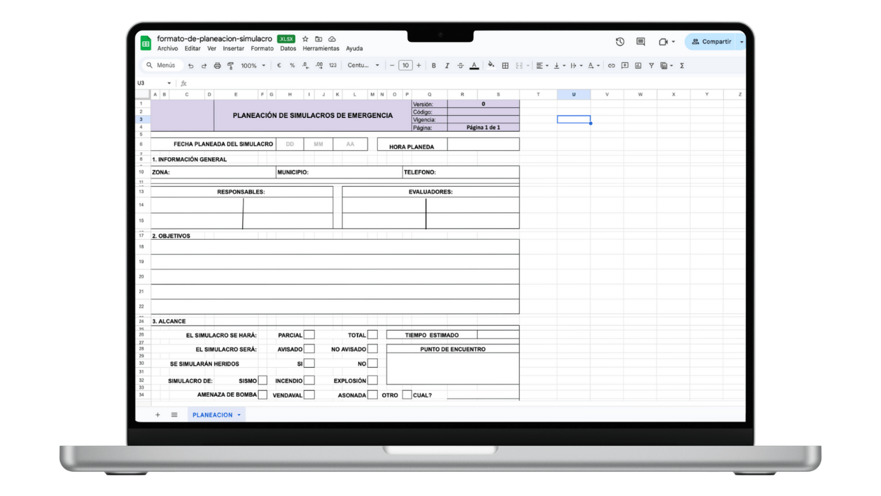Expand the text color options
This screenshot has width=881, height=496.
coord(474,65)
